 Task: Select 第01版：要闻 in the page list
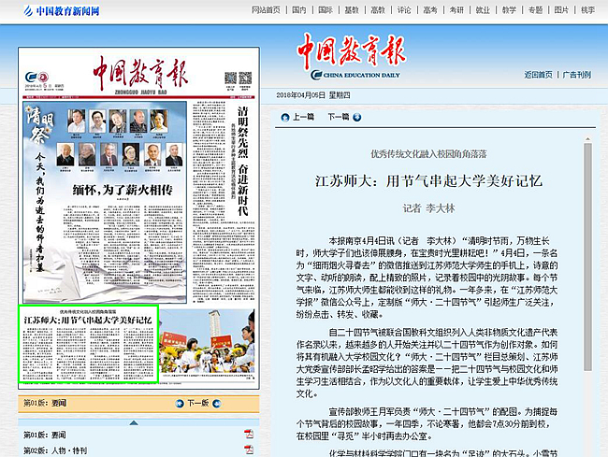click(45, 436)
